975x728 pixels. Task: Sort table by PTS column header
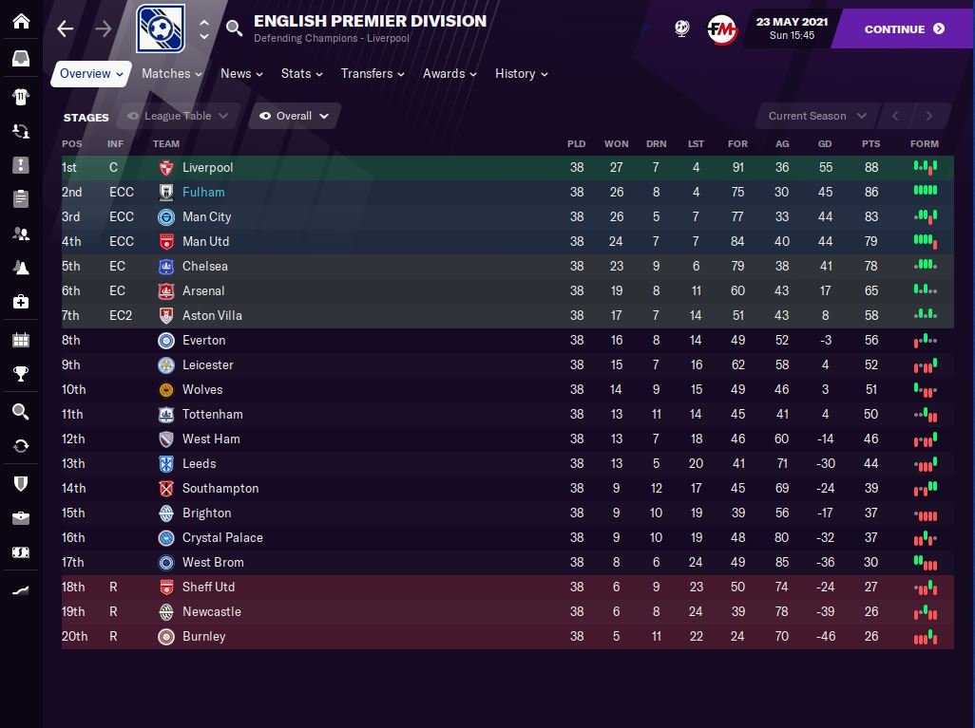(x=870, y=144)
